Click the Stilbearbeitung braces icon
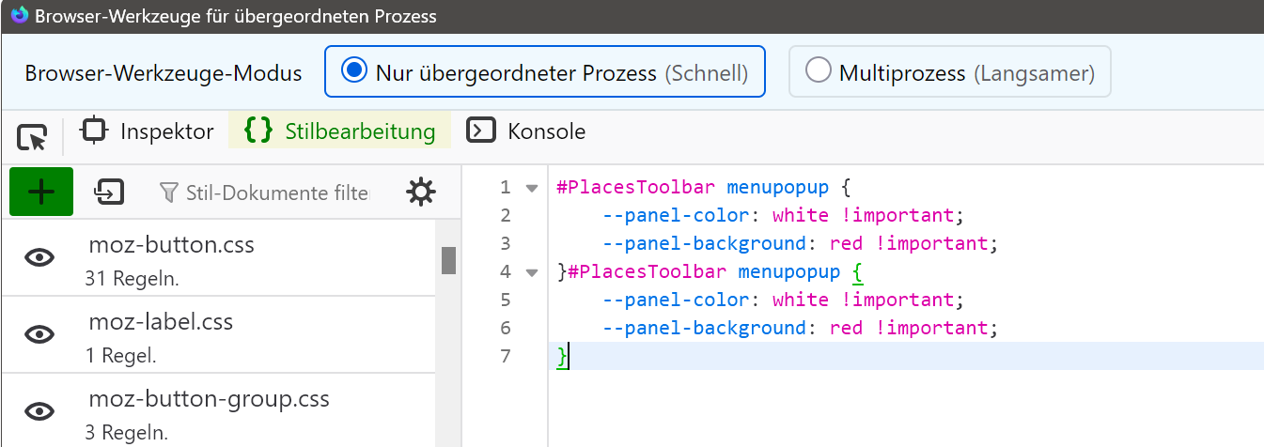 (257, 131)
